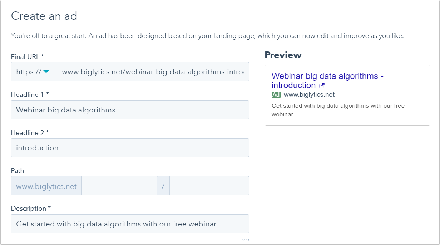Click the external link icon after 'introduction'
The image size is (440, 245).
322,86
